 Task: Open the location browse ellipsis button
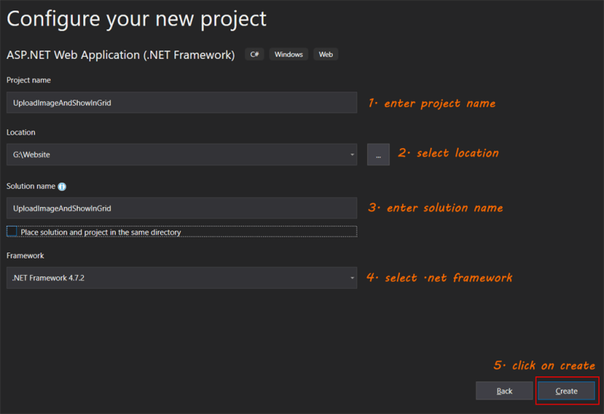(378, 154)
